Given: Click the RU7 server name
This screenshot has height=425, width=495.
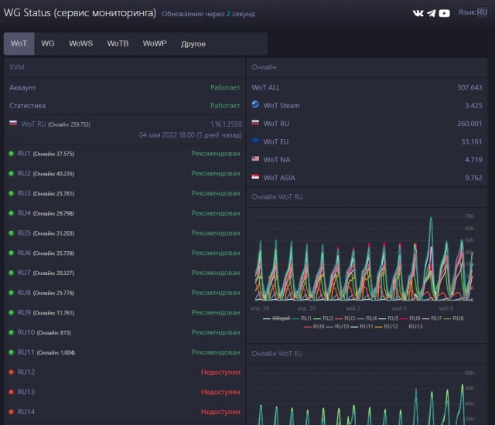Looking at the screenshot, I should (24, 273).
